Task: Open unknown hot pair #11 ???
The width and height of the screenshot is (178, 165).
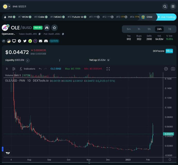Action: (94, 17)
